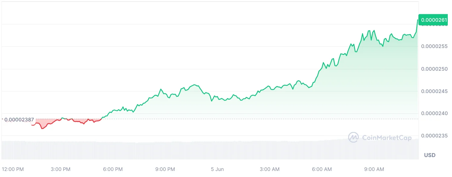Click the red shaded dip below the opening price
Viewport: 452px width, 177px height.
[x=43, y=123]
